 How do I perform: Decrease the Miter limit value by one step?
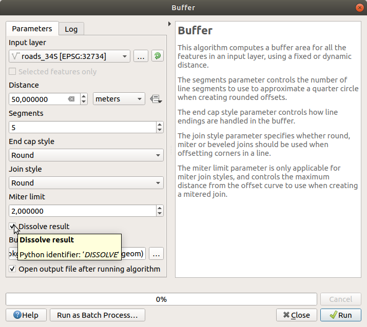click(160, 213)
